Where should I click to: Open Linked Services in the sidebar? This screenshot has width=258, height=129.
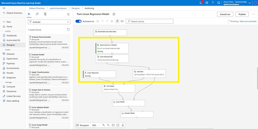(x=12, y=96)
